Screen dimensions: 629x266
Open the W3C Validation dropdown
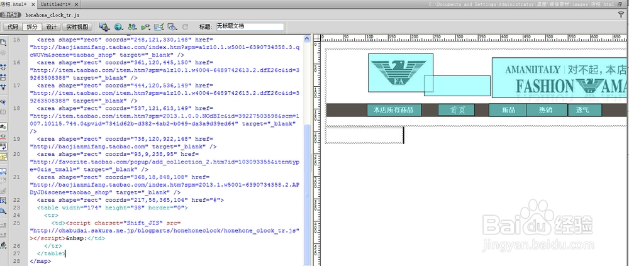pos(146,27)
